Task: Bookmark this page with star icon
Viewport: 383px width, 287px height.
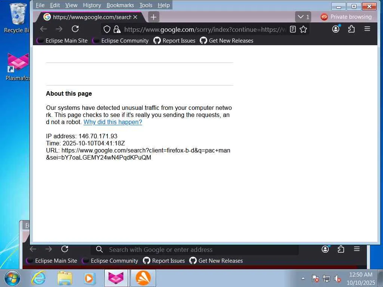Action: click(303, 29)
